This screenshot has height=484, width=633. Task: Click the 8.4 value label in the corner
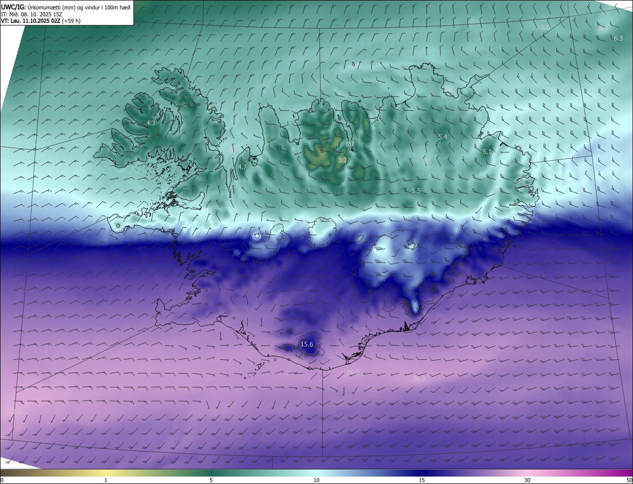point(603,29)
